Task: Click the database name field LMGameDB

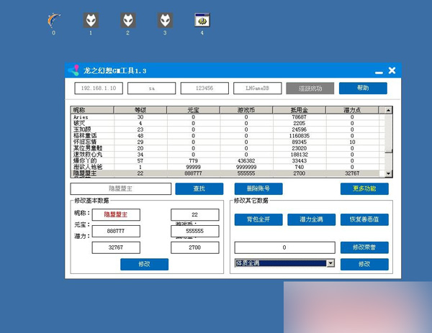Action: click(257, 88)
